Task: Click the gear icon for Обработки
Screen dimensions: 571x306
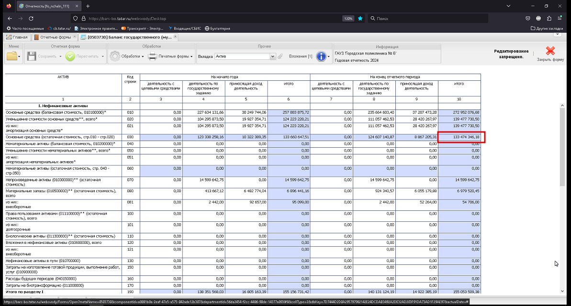Action: coord(115,56)
